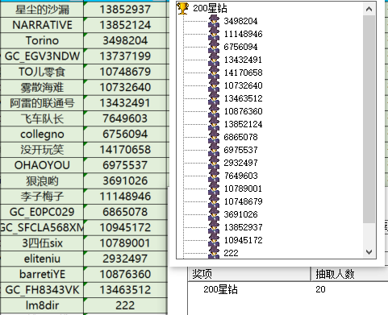
Task: Select spreadsheet cell 星尘的沙漏
Action: [42, 10]
